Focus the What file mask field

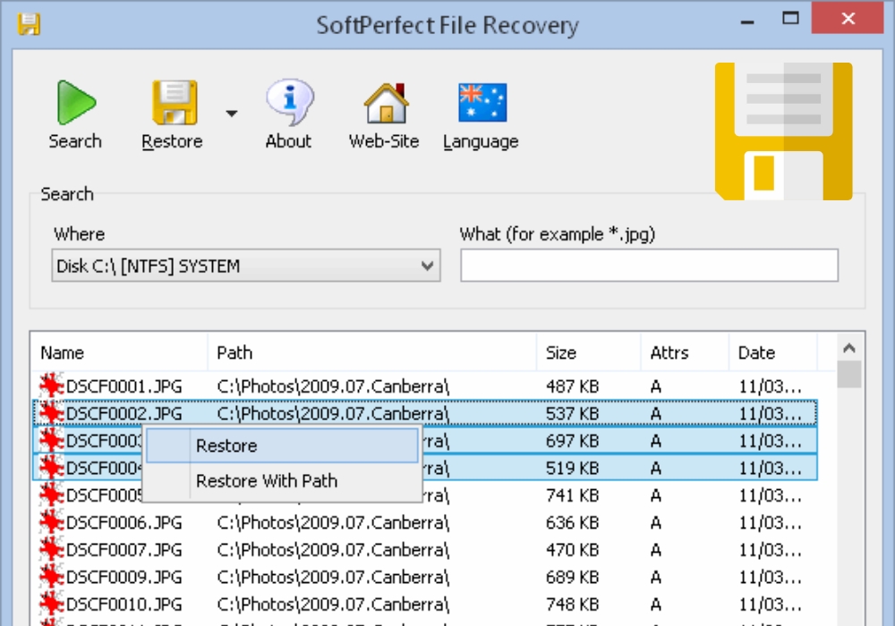(649, 266)
